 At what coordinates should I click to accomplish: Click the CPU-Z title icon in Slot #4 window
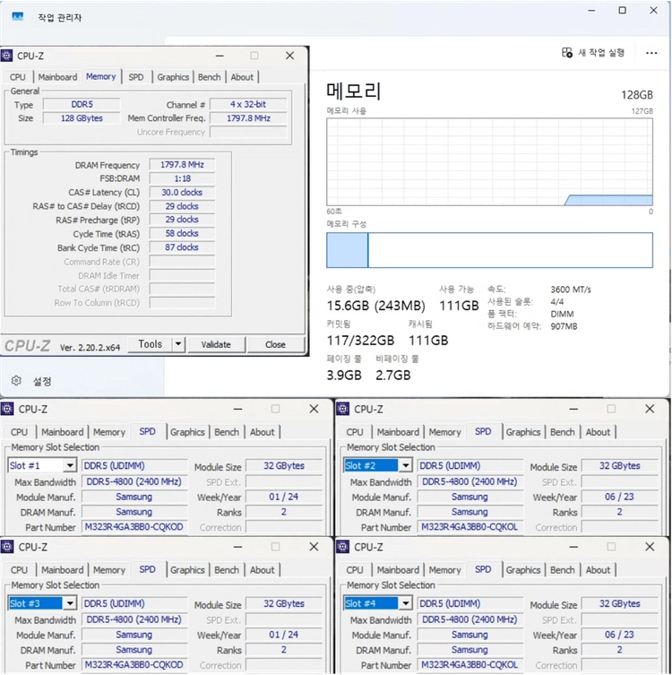343,547
